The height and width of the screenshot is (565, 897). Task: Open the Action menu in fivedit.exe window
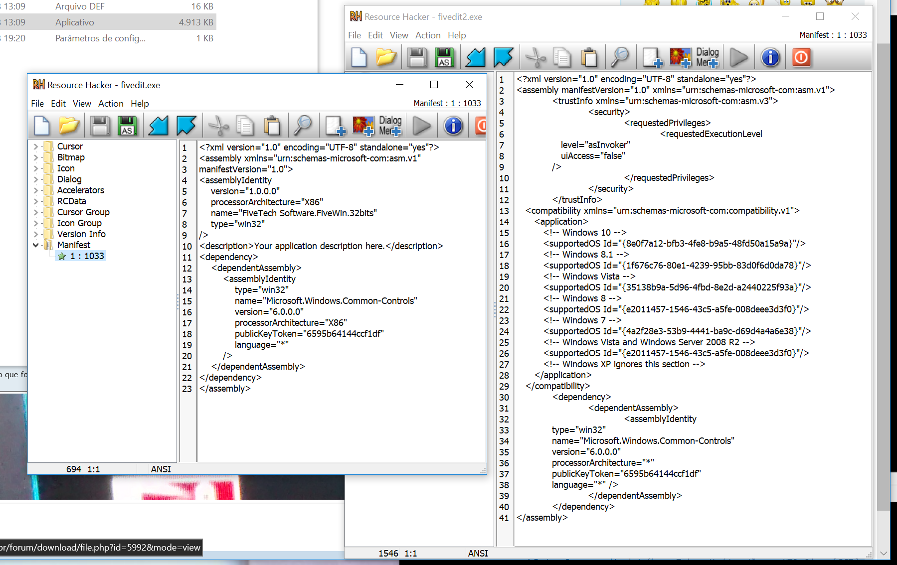point(111,104)
